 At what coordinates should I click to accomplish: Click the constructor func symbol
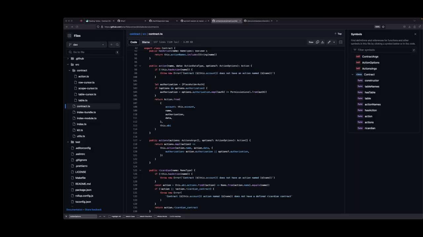pyautogui.click(x=372, y=80)
